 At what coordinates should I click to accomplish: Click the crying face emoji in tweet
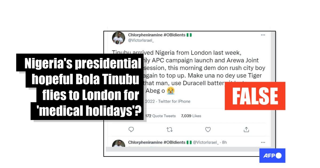point(171,91)
